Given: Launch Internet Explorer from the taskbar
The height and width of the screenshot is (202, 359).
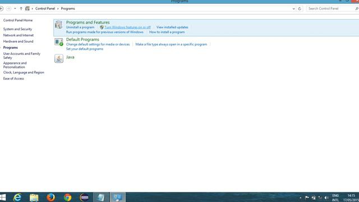Looking at the screenshot, I should click(17, 197).
